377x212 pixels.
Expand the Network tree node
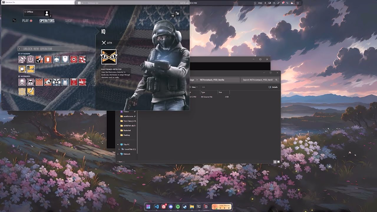tap(118, 154)
